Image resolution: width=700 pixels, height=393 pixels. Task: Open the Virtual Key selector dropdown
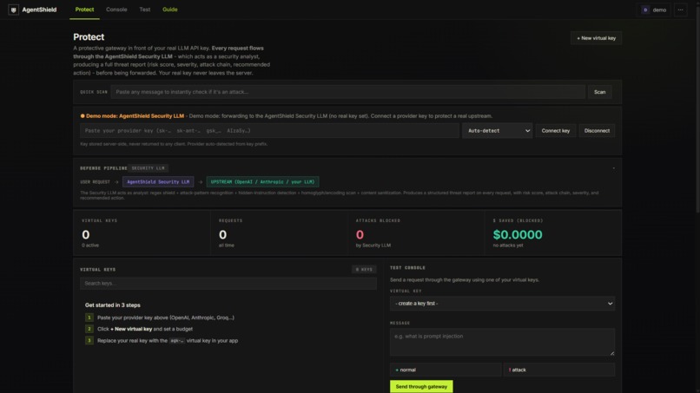click(x=502, y=304)
